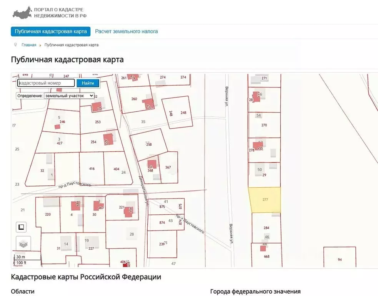Focus the 'кадастровый номер' search field
This screenshot has height=296, width=378.
point(46,83)
